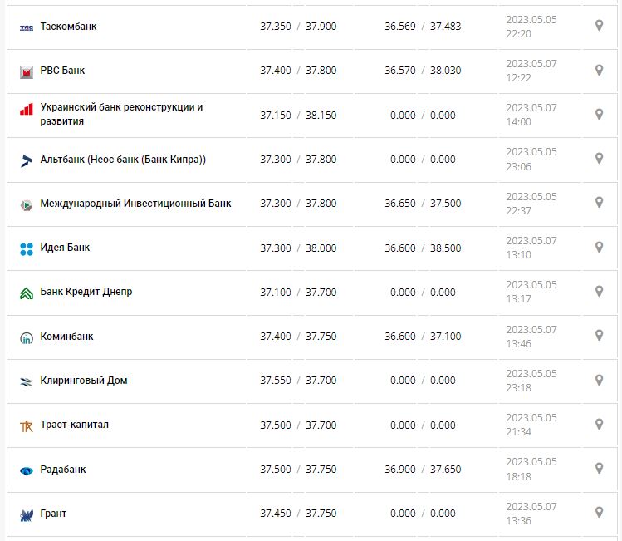Click the Траст-капитал logo icon
This screenshot has height=541, width=622.
click(x=26, y=426)
